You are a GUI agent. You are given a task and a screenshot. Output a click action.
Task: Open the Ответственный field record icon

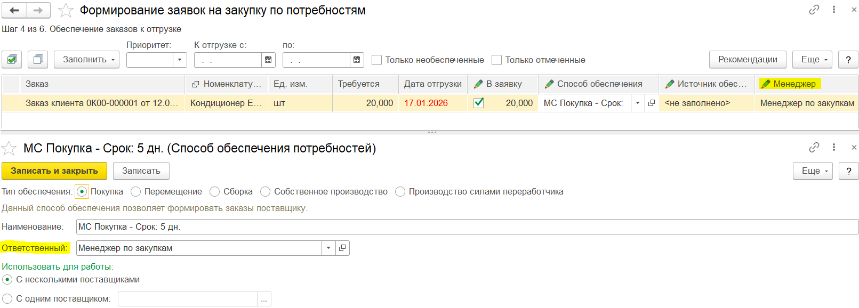[342, 248]
